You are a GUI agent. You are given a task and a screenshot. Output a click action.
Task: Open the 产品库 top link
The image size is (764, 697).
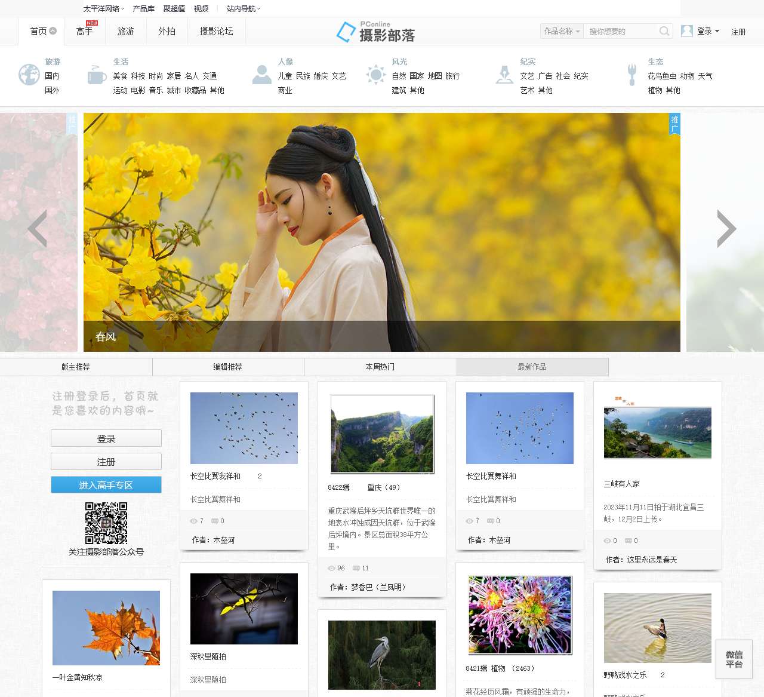[x=143, y=8]
